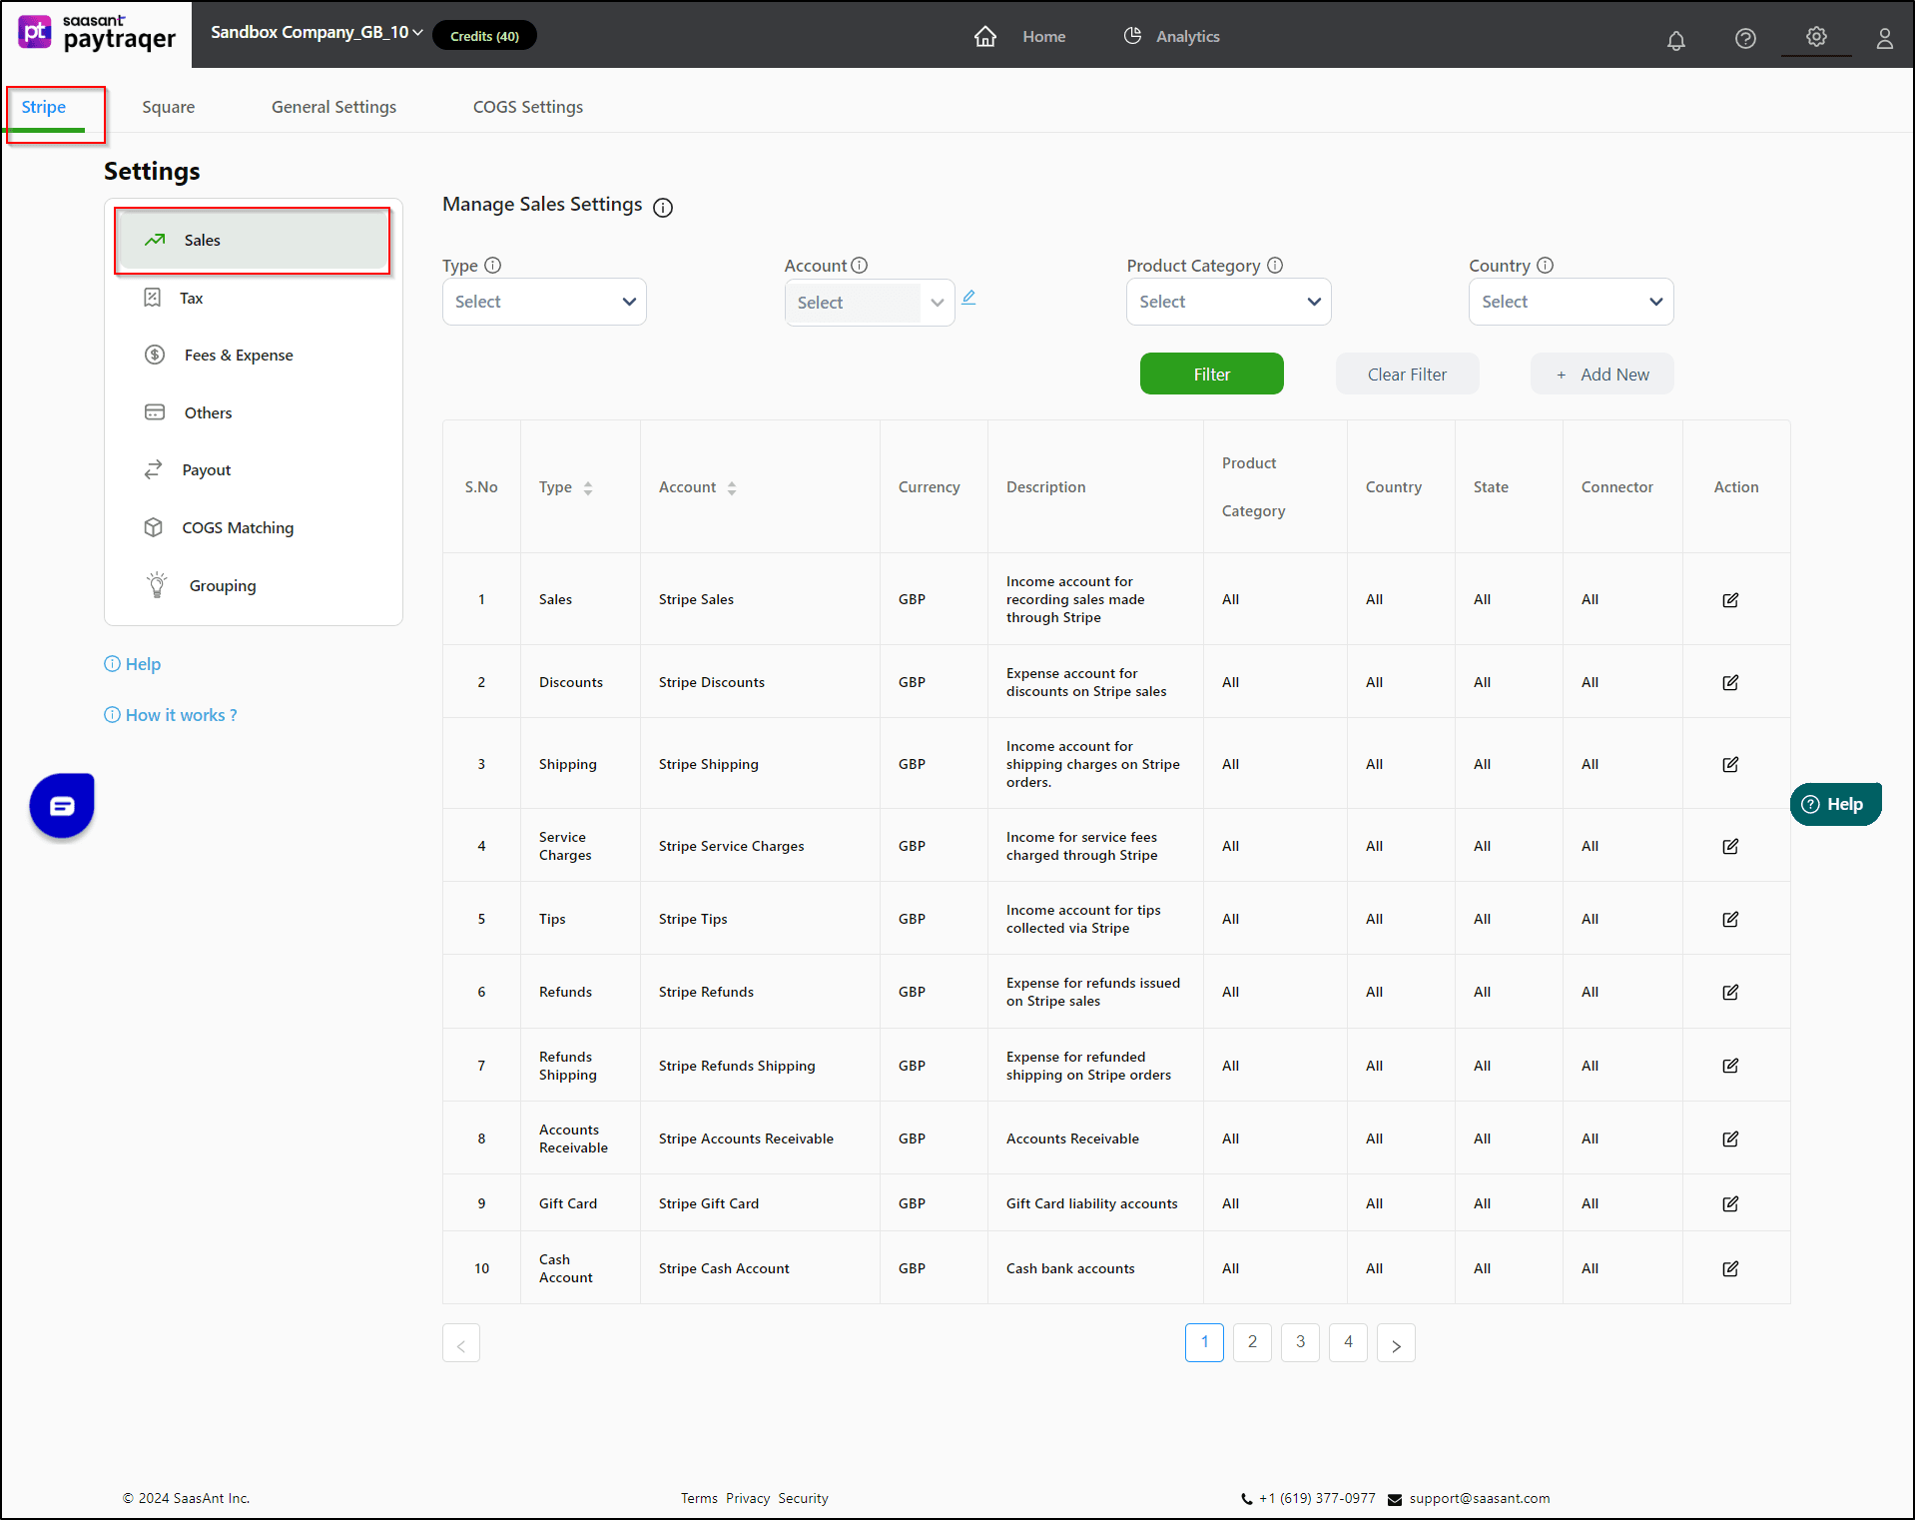Click the green Filter button
The image size is (1915, 1520).
(x=1211, y=374)
